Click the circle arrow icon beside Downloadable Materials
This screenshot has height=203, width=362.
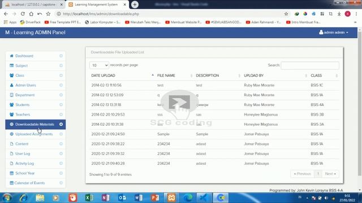click(x=61, y=124)
